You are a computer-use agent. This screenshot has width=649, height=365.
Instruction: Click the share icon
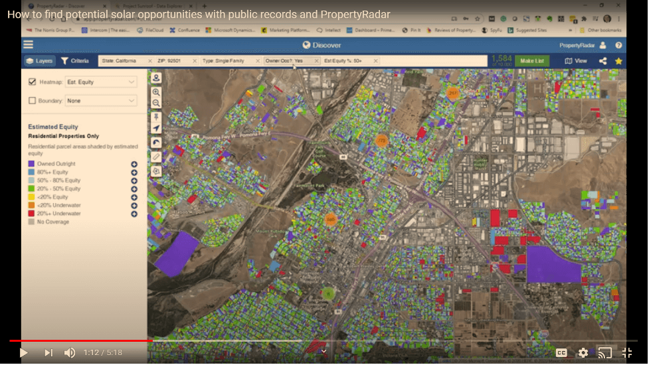tap(603, 61)
